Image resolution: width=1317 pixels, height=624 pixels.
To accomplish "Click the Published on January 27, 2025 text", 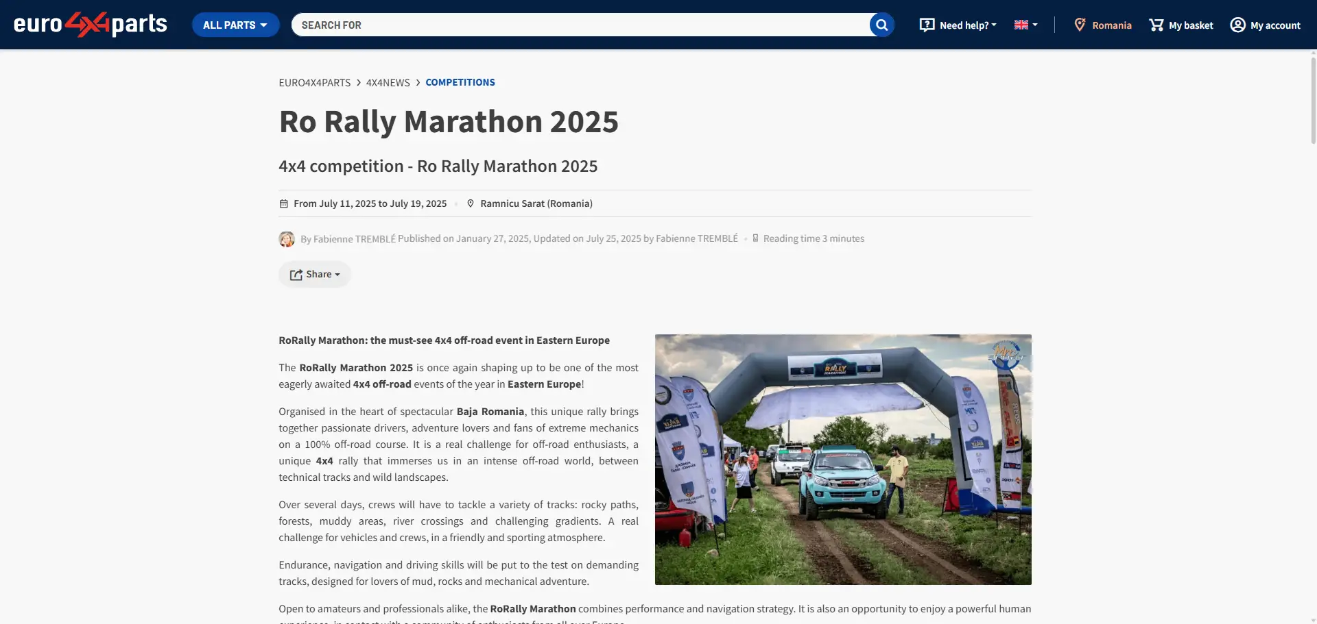I will click(x=464, y=238).
